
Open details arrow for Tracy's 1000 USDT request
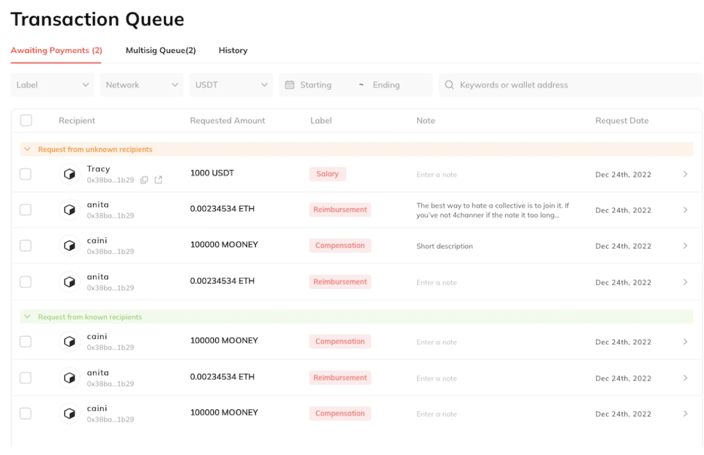click(685, 174)
